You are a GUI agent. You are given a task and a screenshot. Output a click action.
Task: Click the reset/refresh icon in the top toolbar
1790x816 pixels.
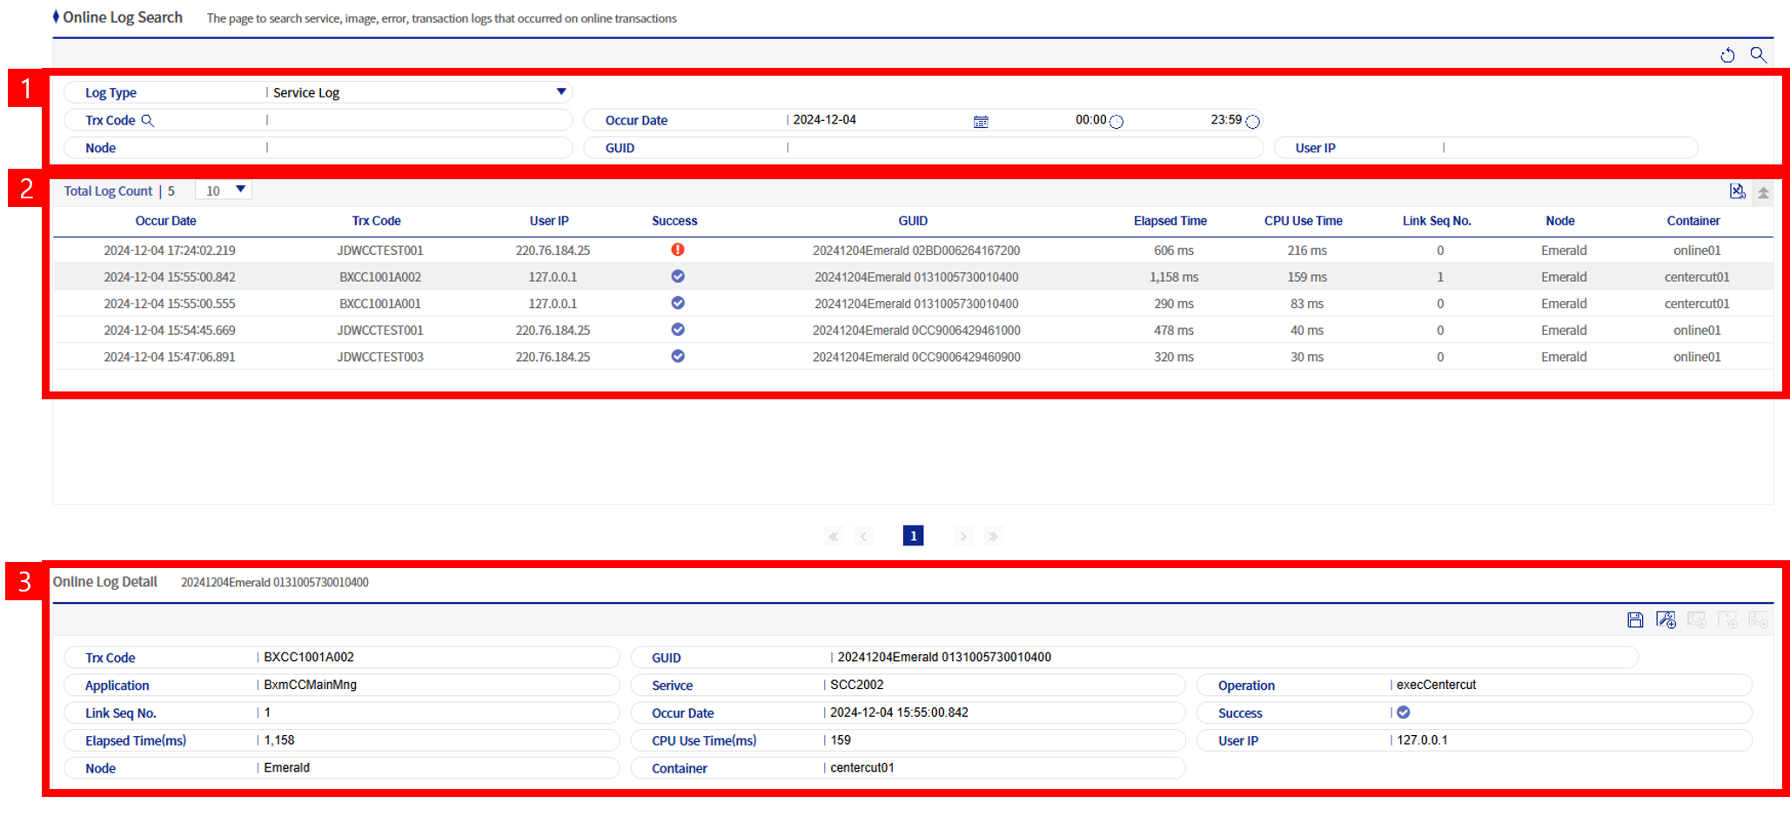click(1727, 55)
